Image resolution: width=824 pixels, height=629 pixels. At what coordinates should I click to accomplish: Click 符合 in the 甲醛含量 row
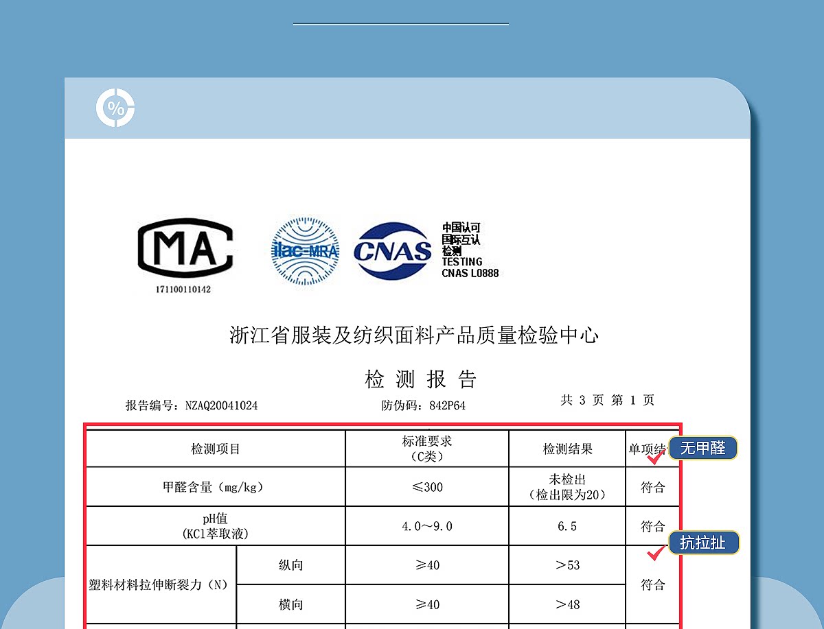point(653,488)
